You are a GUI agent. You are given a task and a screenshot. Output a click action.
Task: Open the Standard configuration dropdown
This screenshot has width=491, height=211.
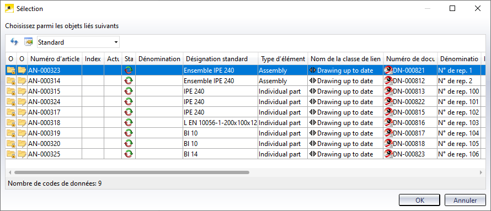point(78,42)
